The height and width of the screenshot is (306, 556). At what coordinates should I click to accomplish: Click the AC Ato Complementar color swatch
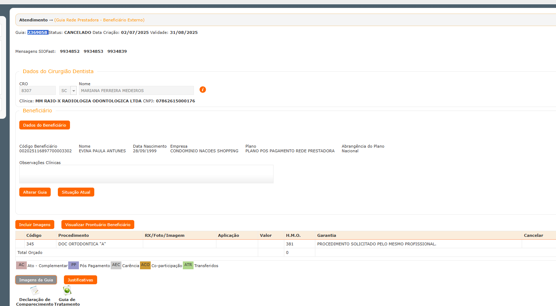click(x=21, y=265)
